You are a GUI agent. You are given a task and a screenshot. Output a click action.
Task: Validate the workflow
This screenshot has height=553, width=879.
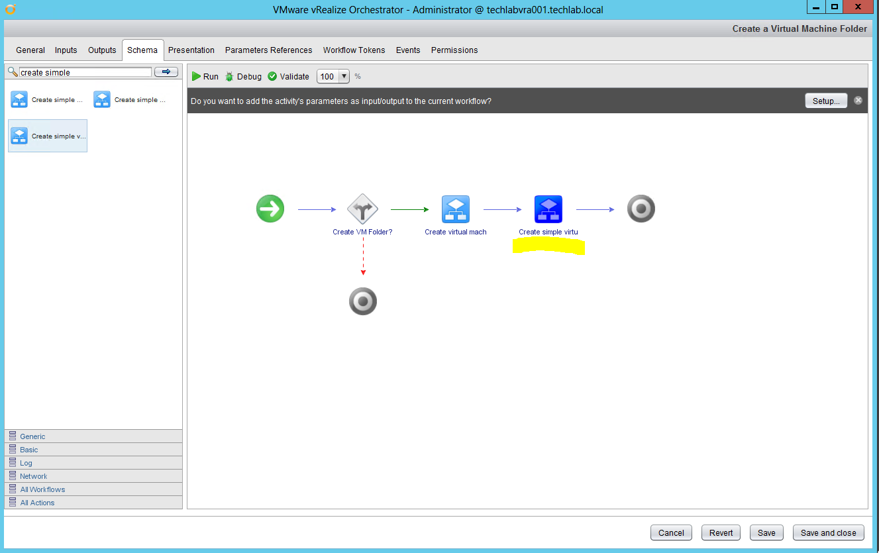point(288,76)
